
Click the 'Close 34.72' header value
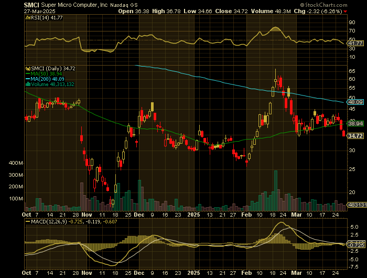pyautogui.click(x=232, y=11)
